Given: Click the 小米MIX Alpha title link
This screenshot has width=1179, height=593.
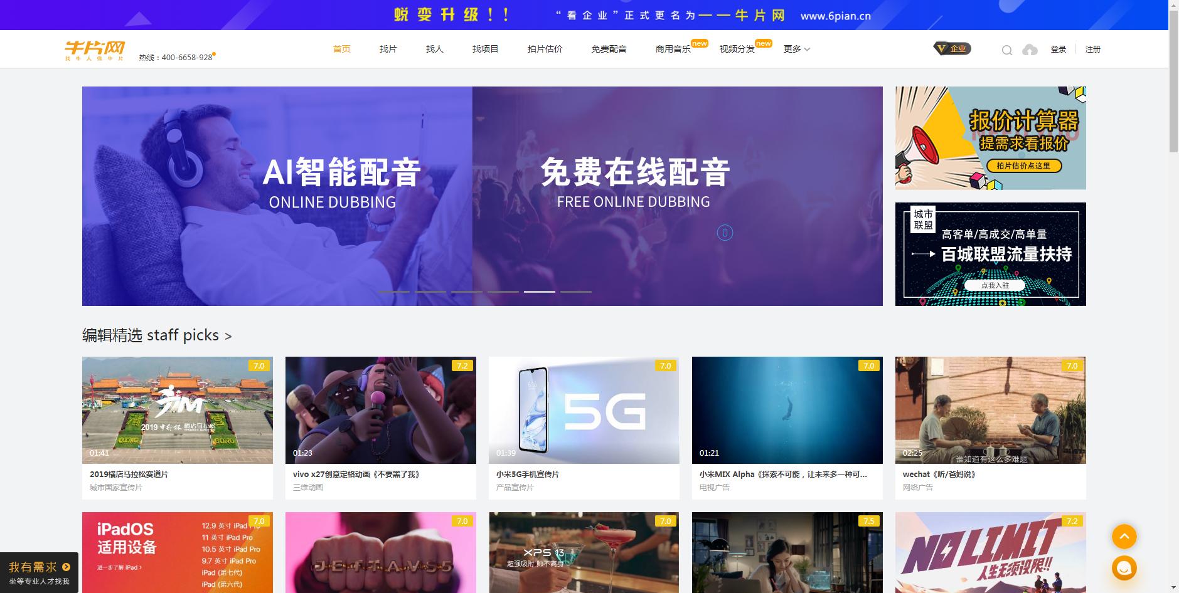Looking at the screenshot, I should (784, 475).
